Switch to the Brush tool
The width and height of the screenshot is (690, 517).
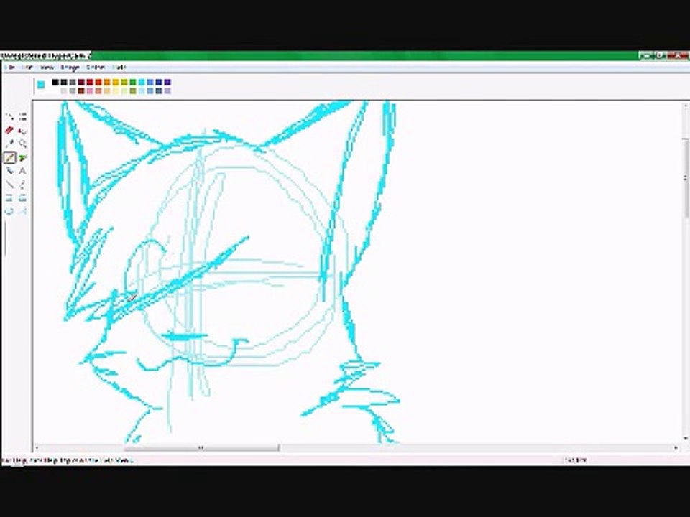coord(22,157)
